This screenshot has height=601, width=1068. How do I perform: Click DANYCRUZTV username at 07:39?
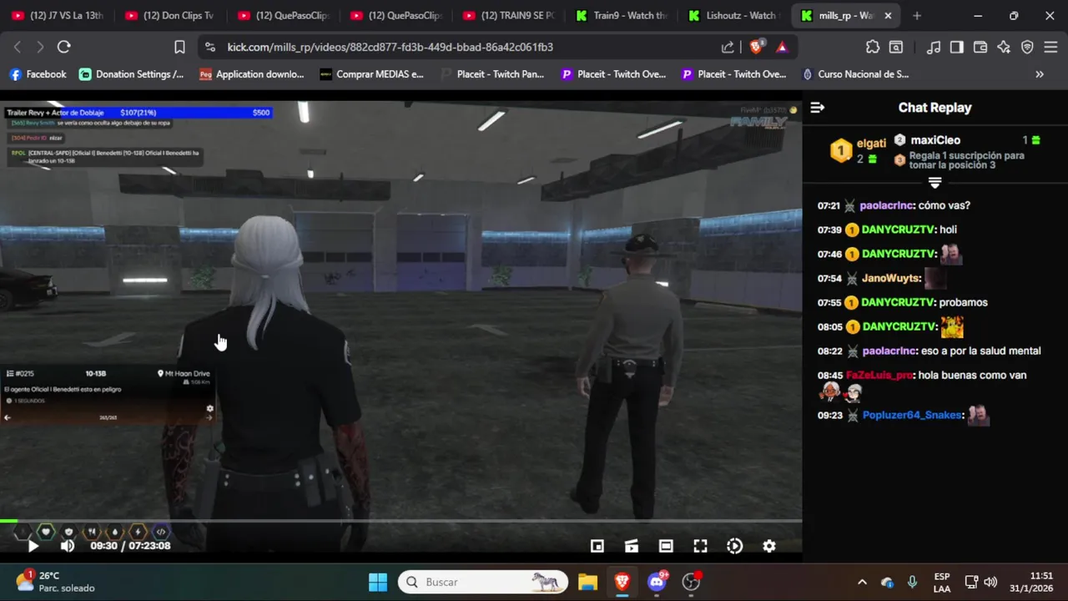899,230
